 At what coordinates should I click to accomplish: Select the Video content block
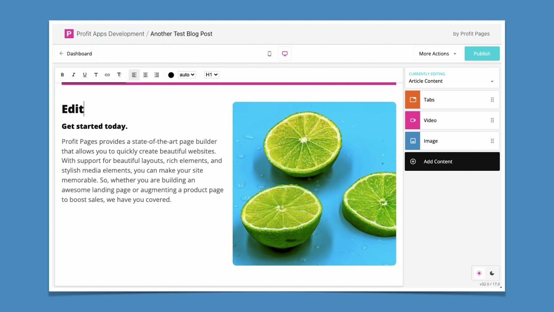tap(452, 120)
